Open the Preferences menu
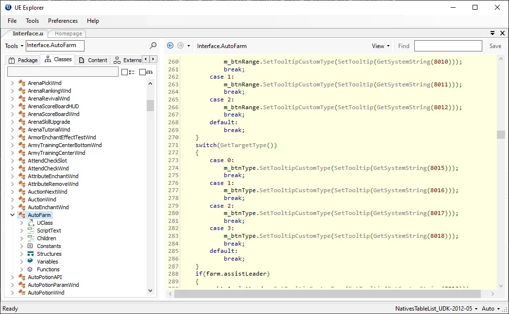This screenshot has height=314, width=509. tap(63, 21)
